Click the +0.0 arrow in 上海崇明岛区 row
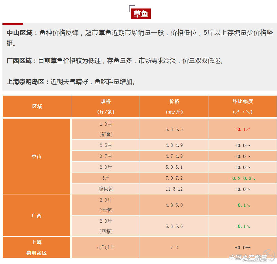Viewport: 277px width, 264px height. 242,248
